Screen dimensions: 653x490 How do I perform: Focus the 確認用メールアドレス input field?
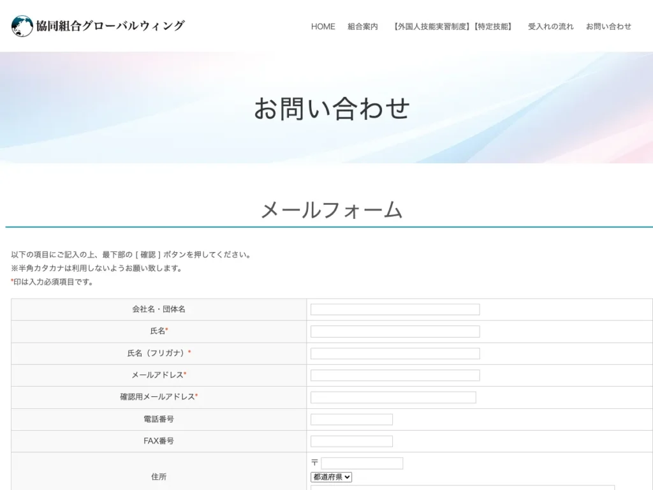[393, 397]
